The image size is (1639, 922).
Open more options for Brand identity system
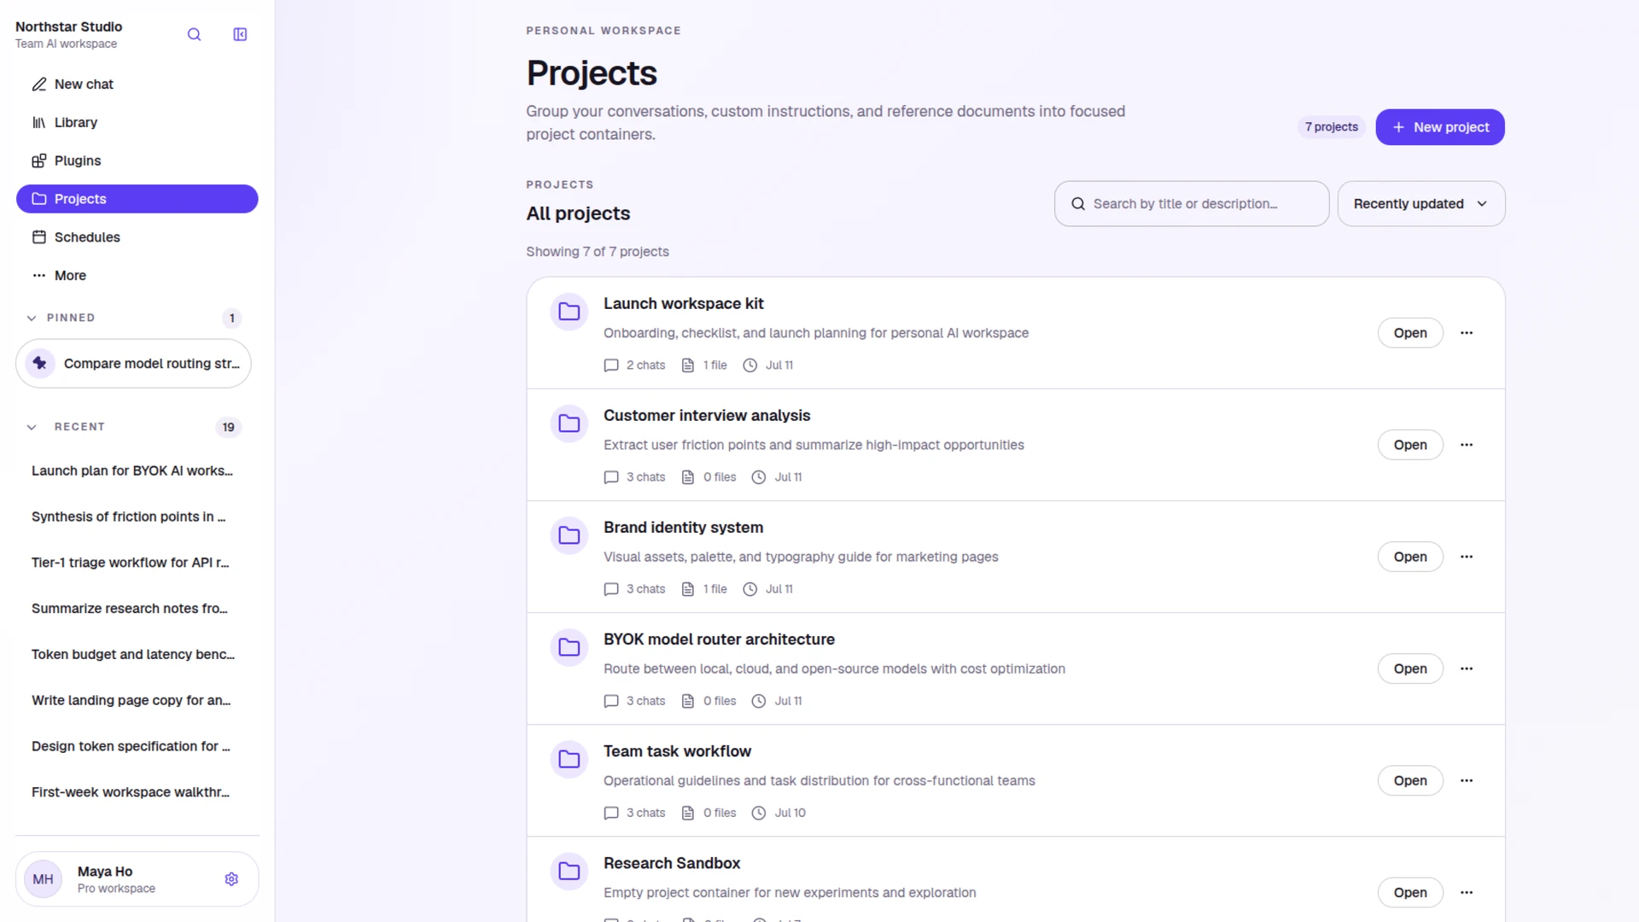click(x=1467, y=557)
